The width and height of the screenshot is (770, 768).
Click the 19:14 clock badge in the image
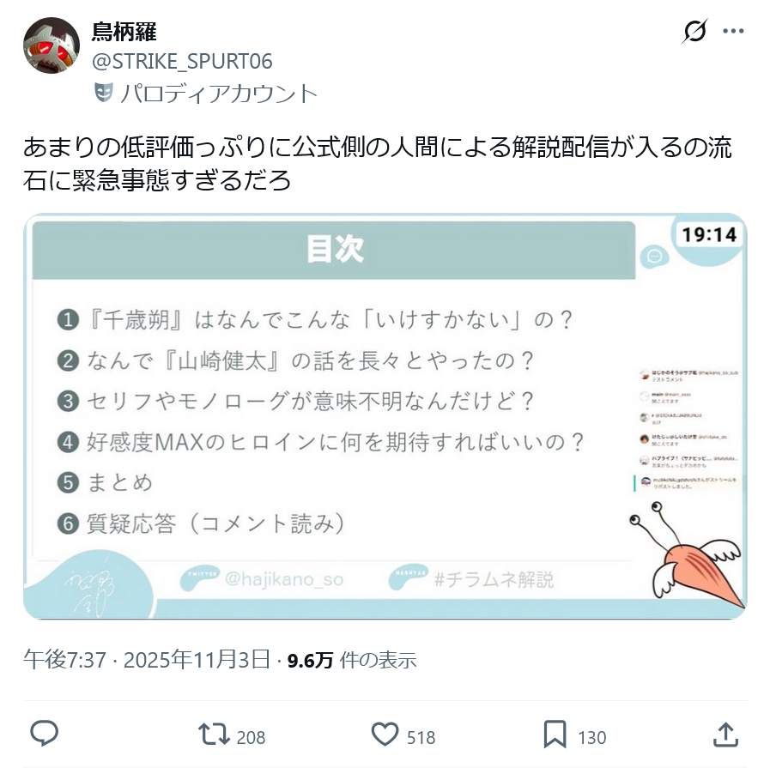pos(709,234)
